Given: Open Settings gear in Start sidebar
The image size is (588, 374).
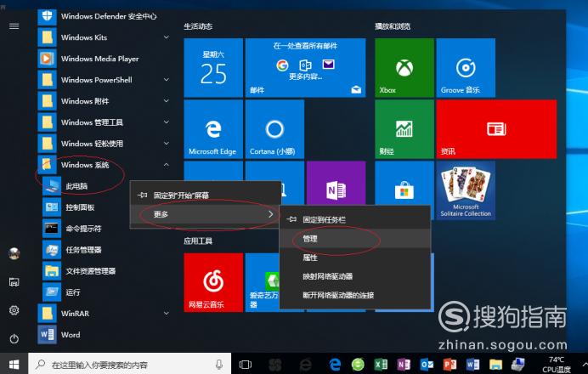Looking at the screenshot, I should coord(14,310).
